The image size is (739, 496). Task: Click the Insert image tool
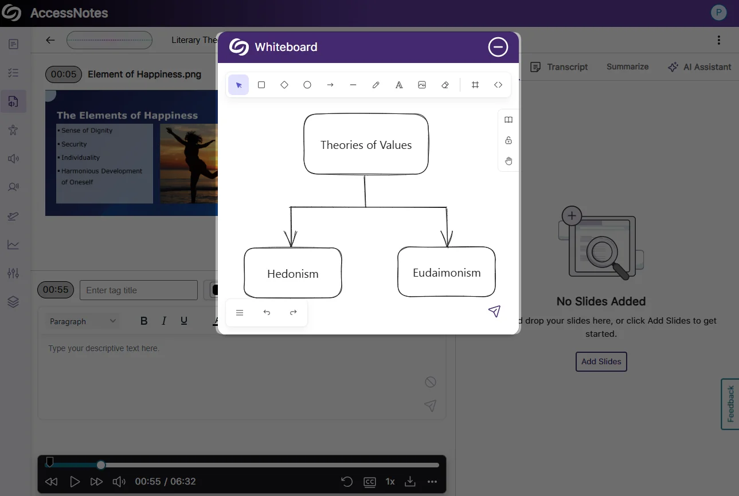[x=422, y=85]
